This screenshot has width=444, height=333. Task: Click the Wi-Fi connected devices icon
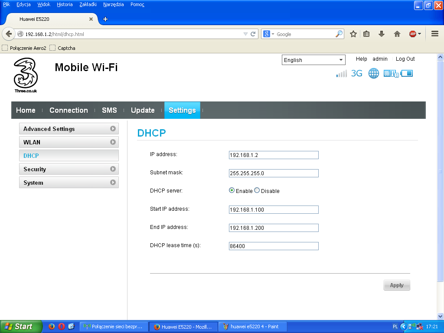pyautogui.click(x=391, y=73)
